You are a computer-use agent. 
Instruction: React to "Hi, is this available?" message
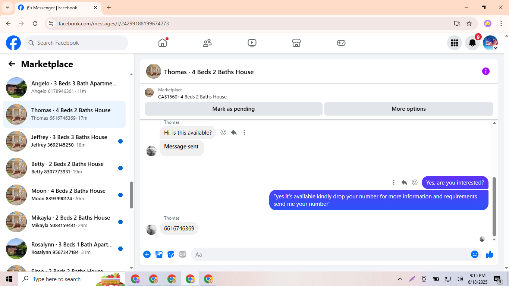[223, 132]
